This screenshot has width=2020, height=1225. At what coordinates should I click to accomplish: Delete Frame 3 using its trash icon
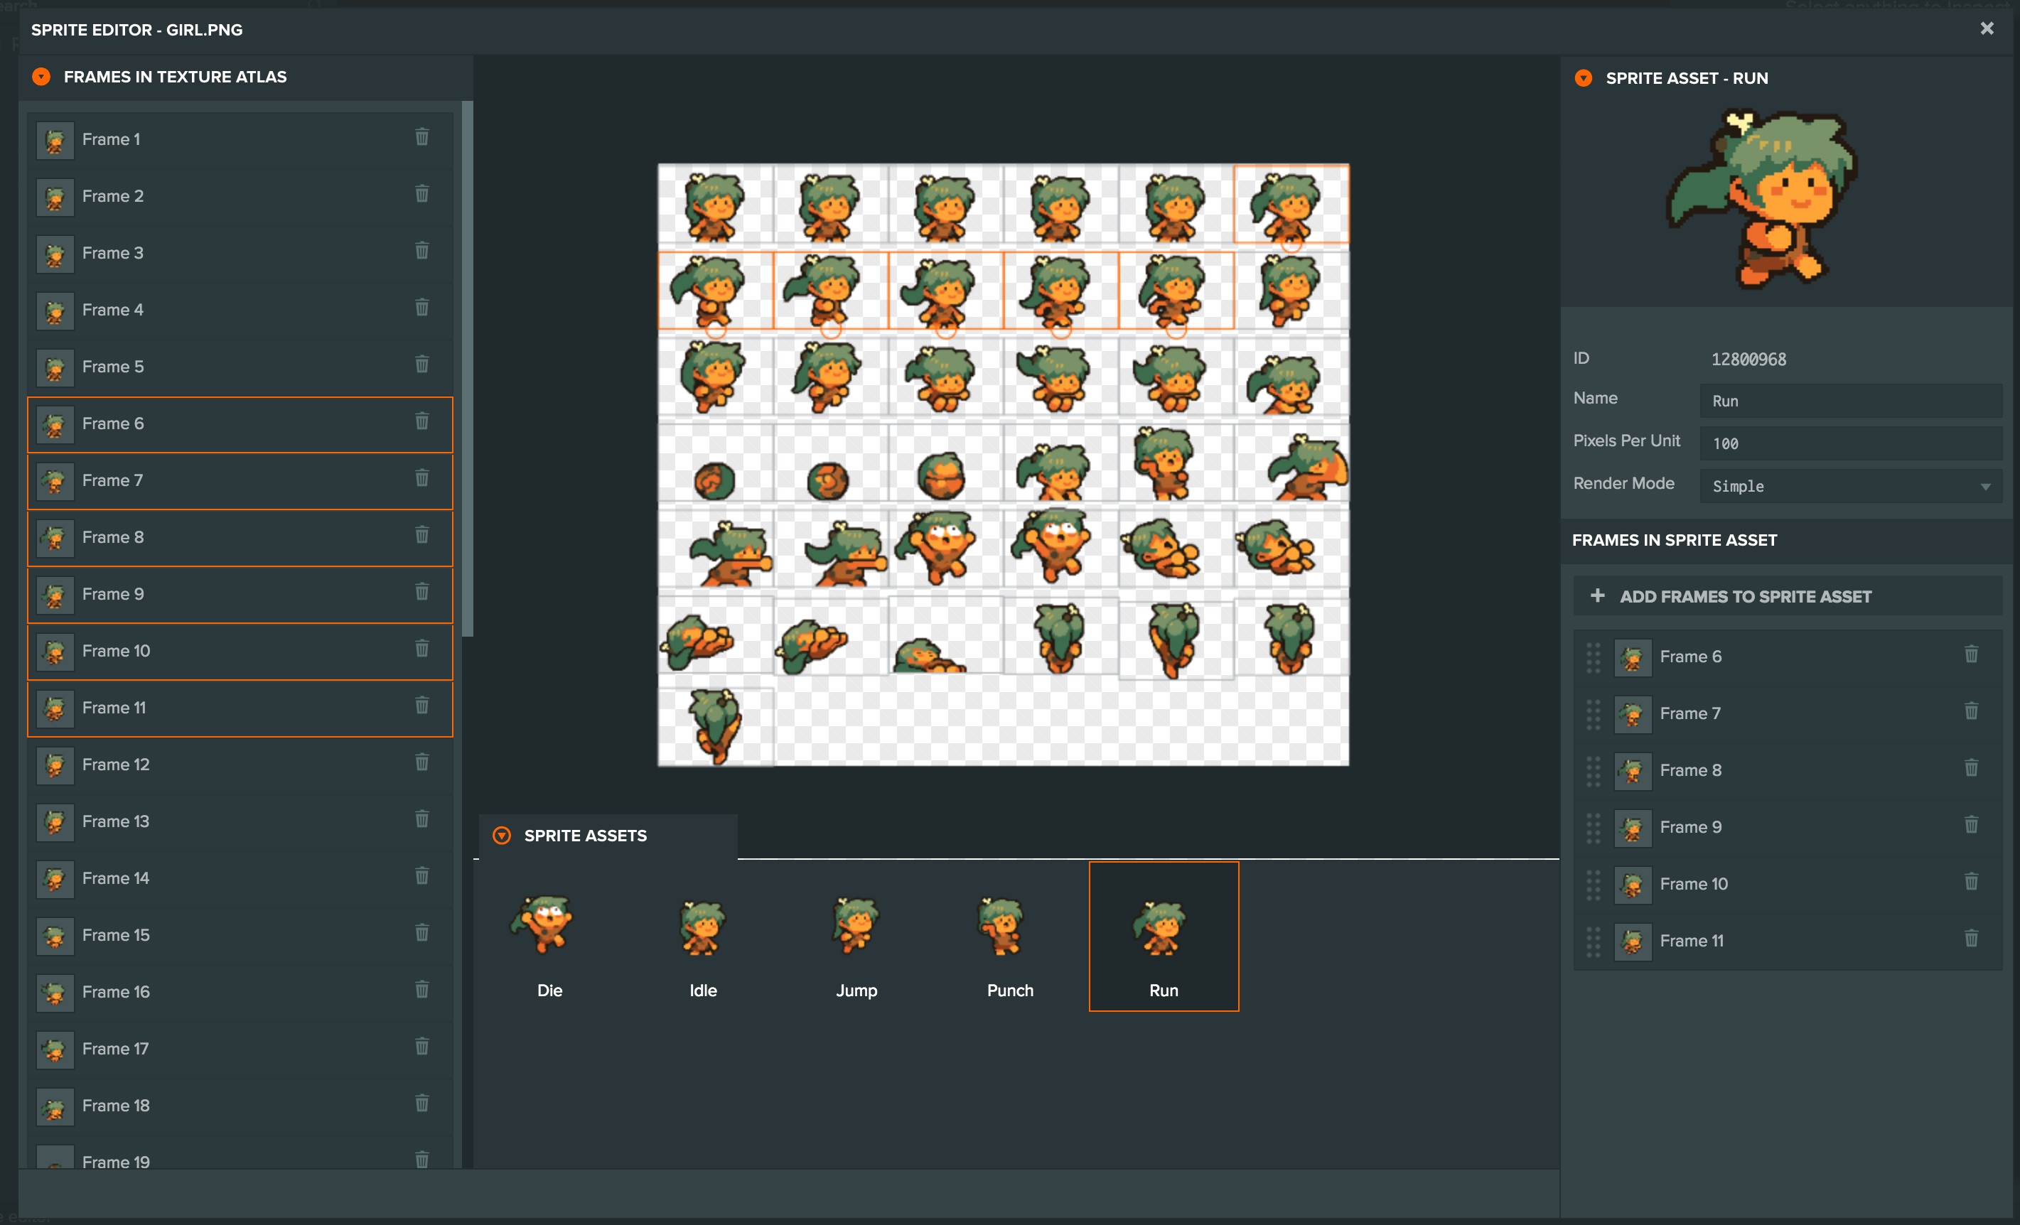421,251
